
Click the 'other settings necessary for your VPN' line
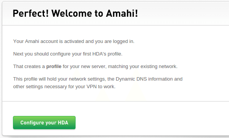click(x=64, y=87)
